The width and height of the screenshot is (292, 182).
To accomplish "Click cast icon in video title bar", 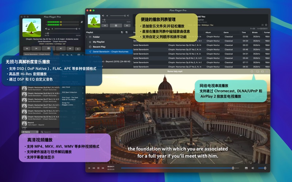I will click(x=262, y=71).
